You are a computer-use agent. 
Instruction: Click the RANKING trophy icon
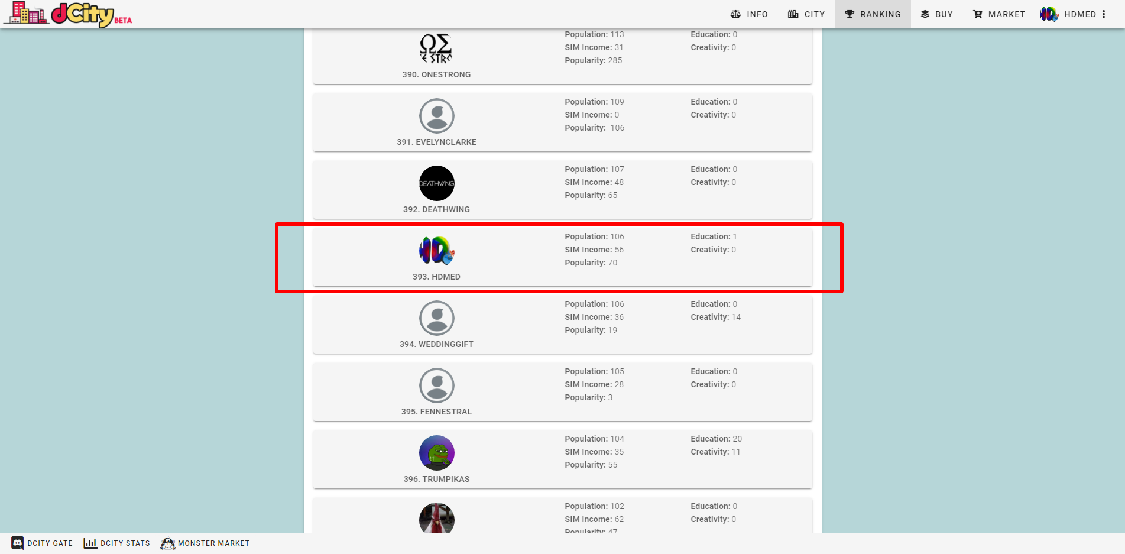coord(850,14)
